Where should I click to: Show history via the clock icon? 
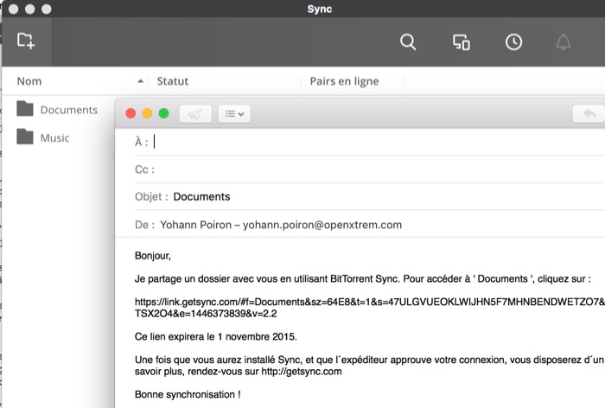click(x=513, y=41)
